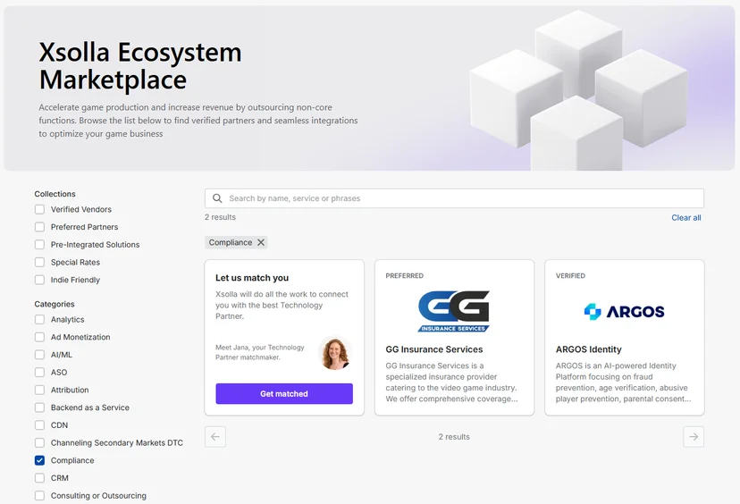
Task: Check the Pre-Integrated Solutions filter
Action: (x=39, y=245)
